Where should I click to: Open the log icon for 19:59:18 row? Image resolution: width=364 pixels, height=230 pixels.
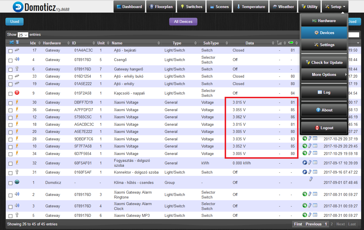click(x=315, y=153)
